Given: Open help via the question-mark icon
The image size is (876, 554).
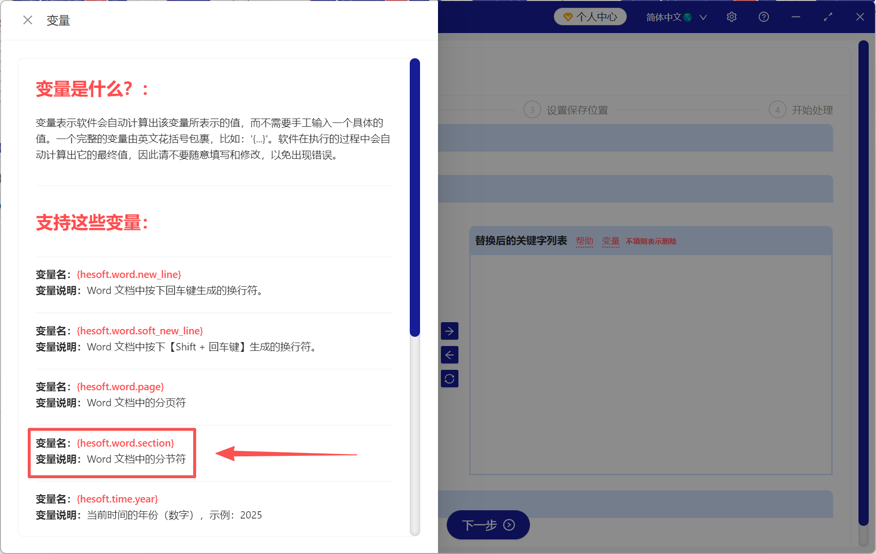Looking at the screenshot, I should [764, 17].
